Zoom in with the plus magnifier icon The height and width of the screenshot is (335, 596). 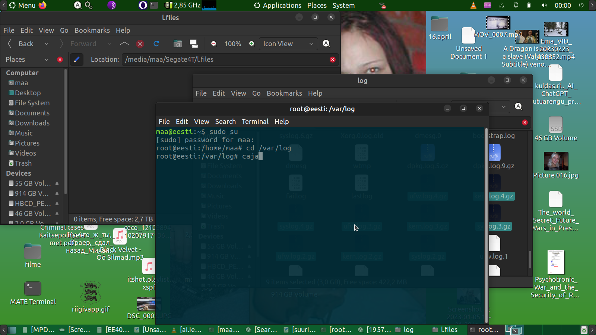click(252, 44)
